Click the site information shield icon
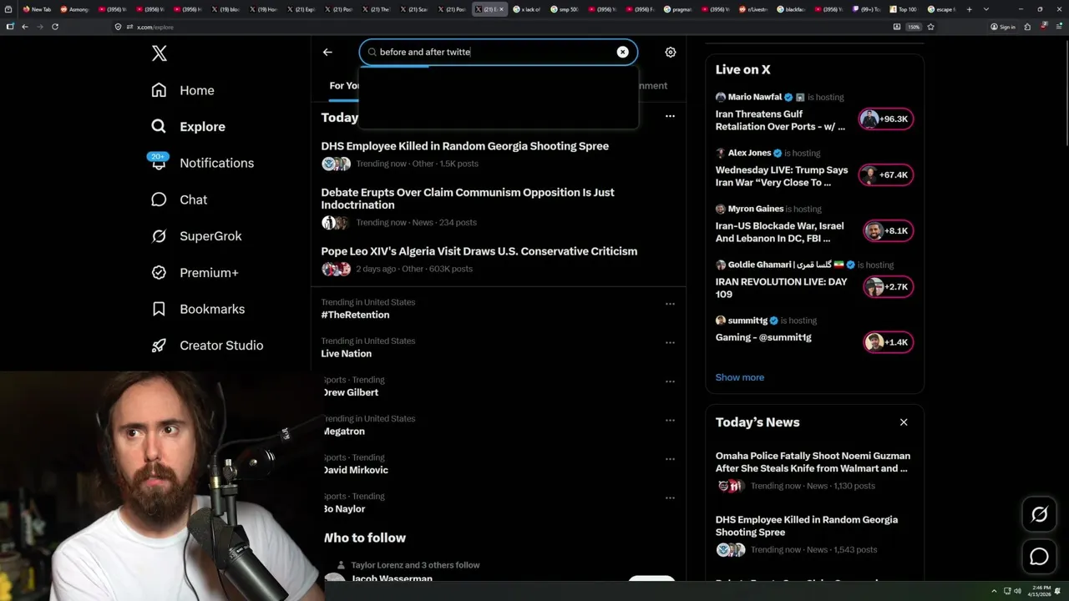This screenshot has height=601, width=1069. pyautogui.click(x=119, y=27)
